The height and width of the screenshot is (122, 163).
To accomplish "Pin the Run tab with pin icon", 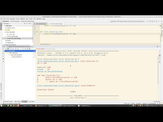I will [3, 62].
